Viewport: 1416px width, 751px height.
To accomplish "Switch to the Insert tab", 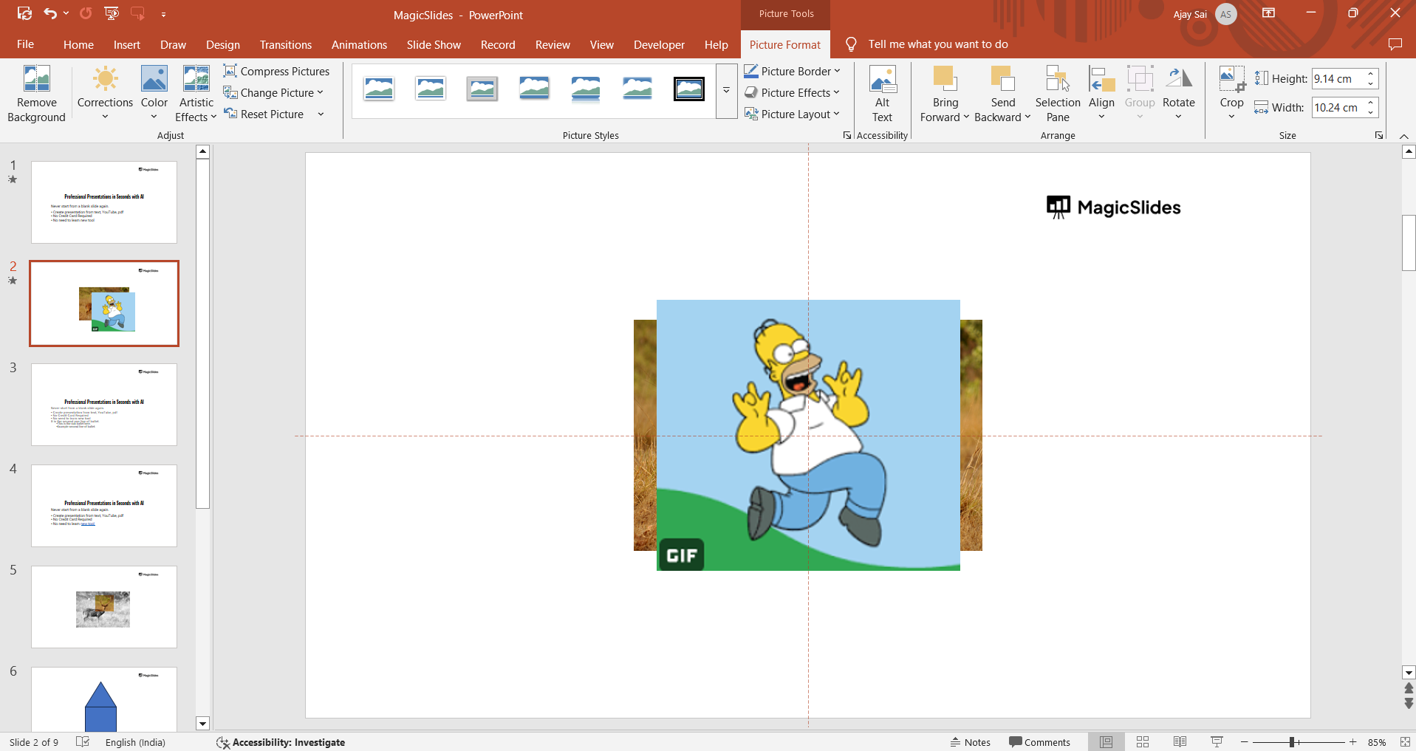I will point(126,44).
